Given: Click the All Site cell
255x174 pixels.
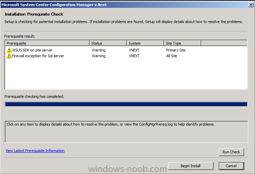Looking at the screenshot, I should click(171, 56).
